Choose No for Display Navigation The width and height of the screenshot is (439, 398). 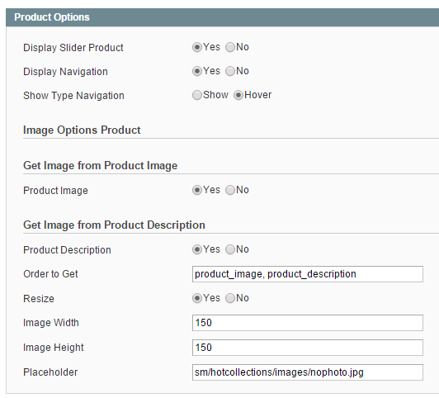point(230,71)
